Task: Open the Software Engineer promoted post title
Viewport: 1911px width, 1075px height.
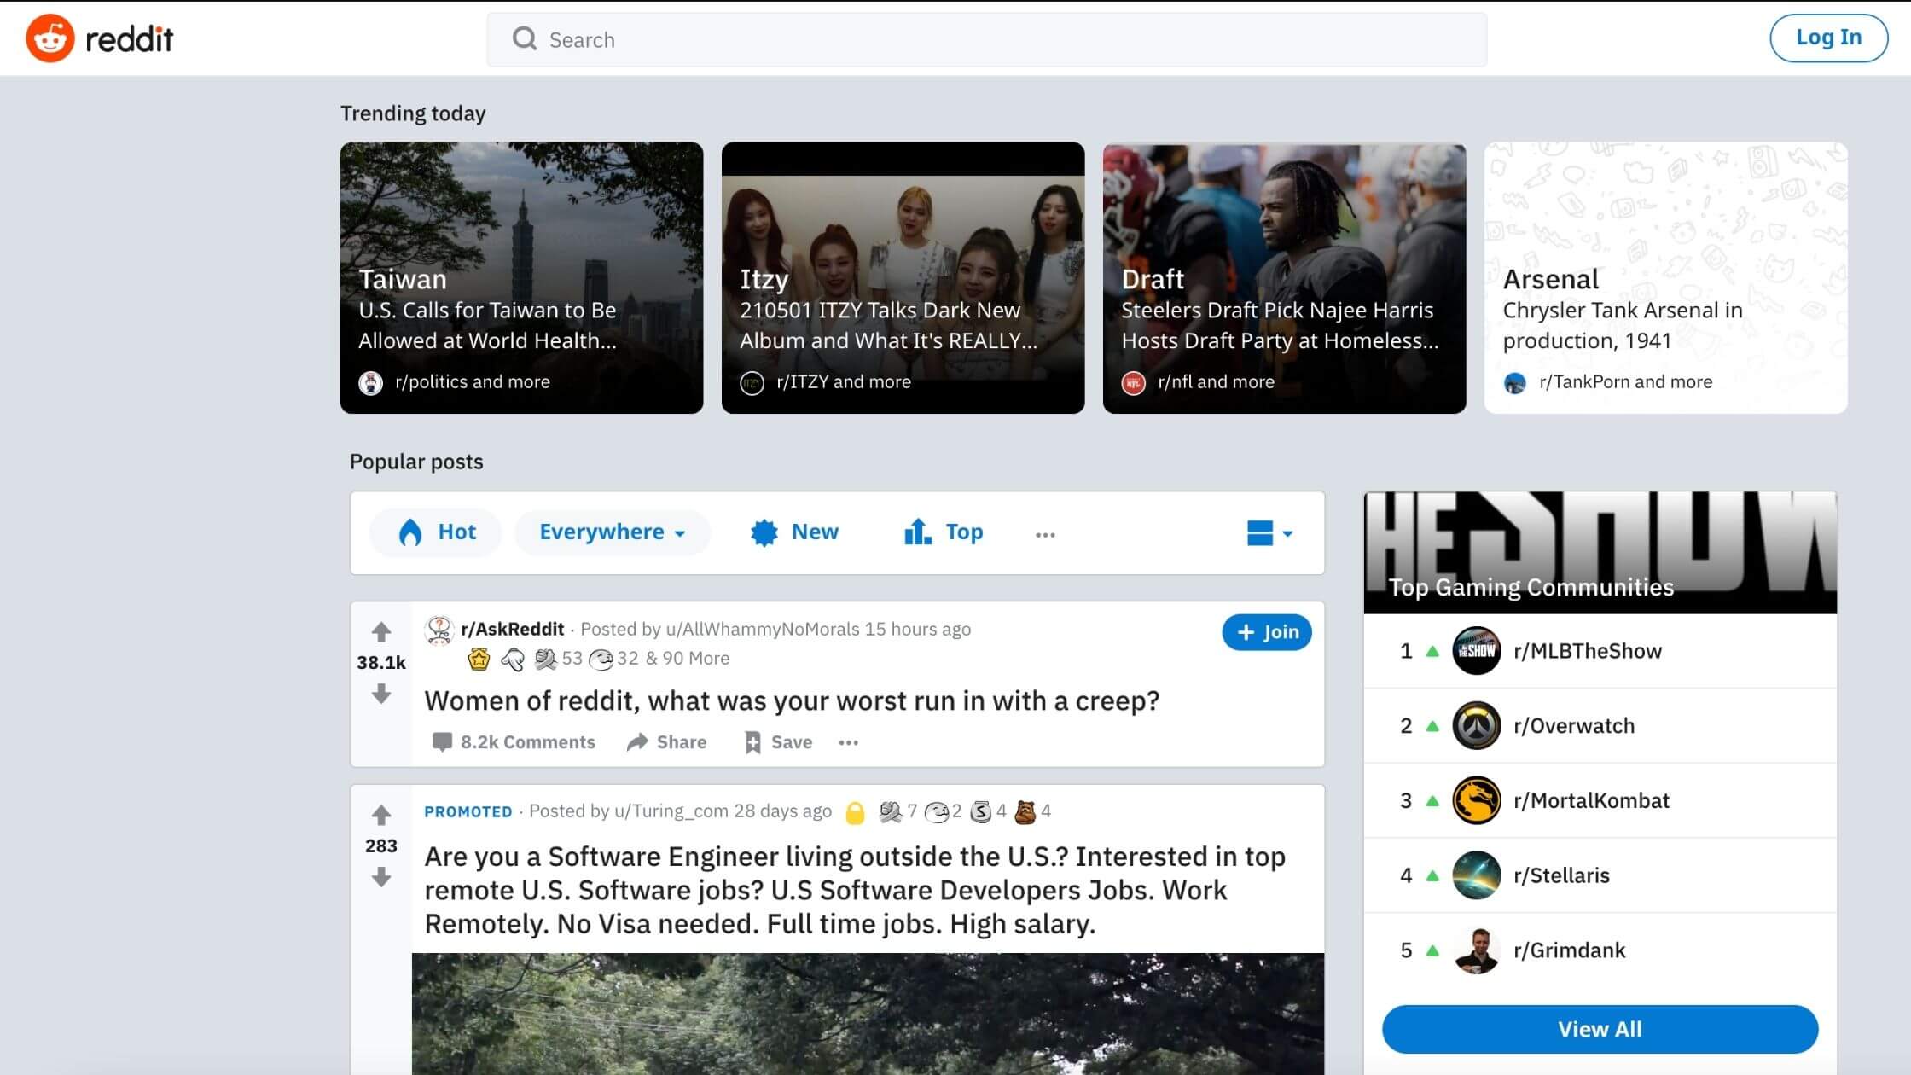Action: (855, 890)
